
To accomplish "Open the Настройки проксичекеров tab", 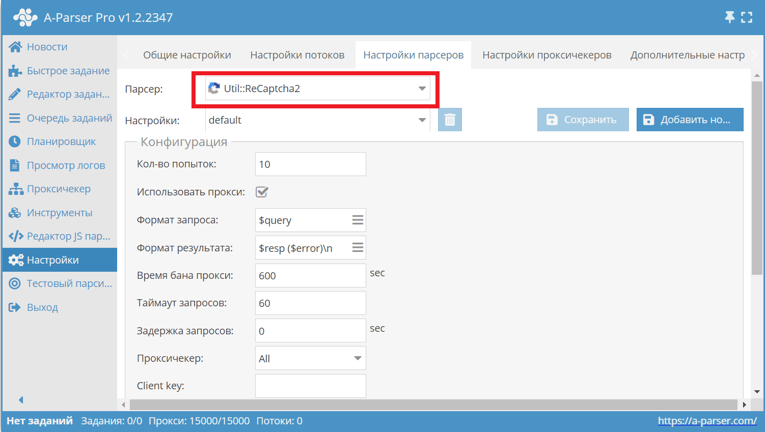I will point(547,55).
